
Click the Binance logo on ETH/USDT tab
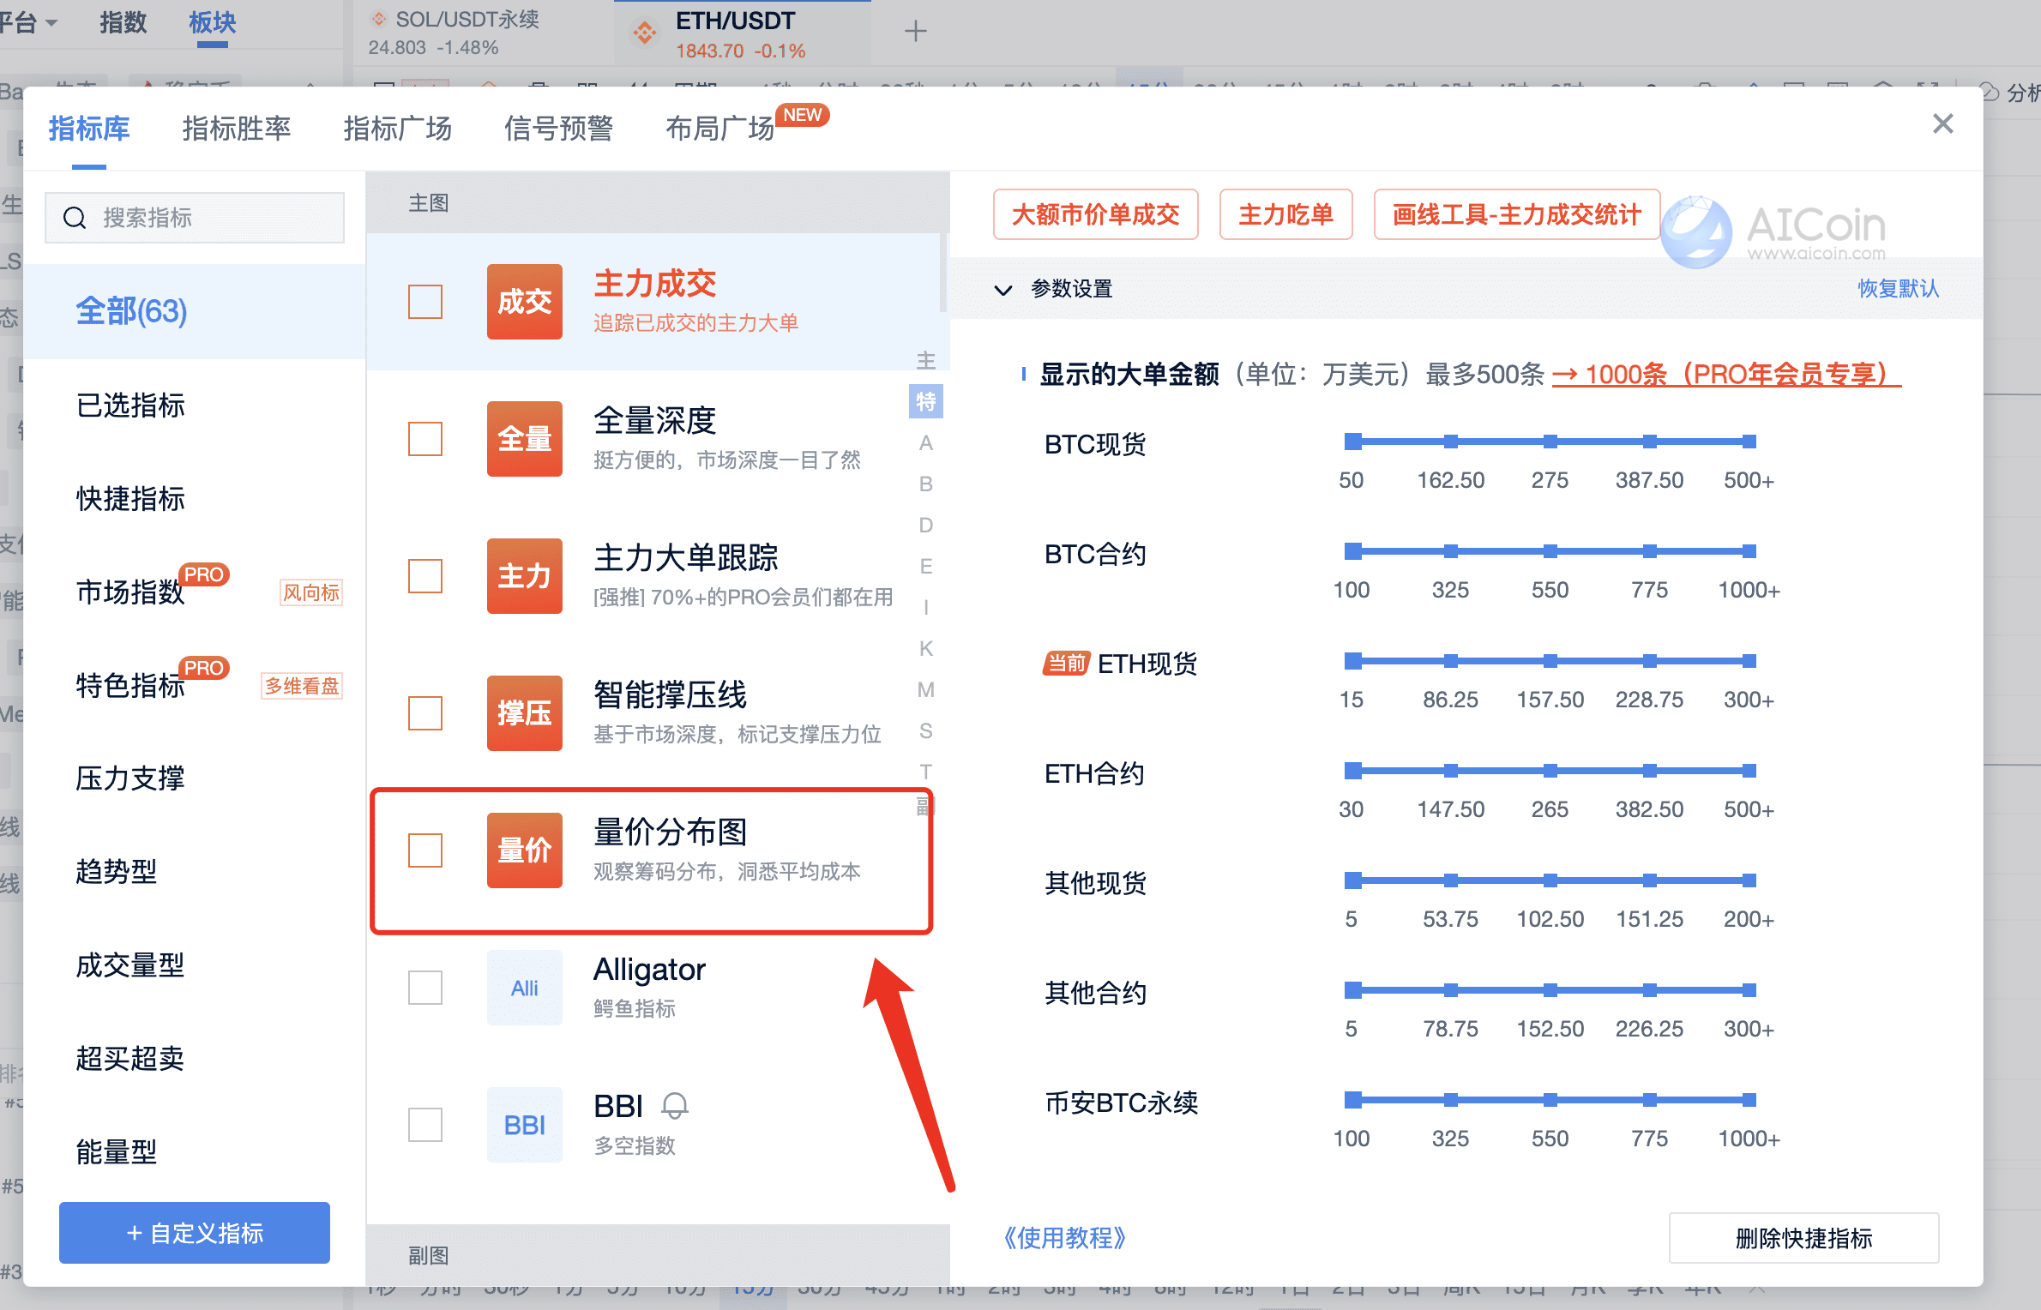(x=644, y=33)
